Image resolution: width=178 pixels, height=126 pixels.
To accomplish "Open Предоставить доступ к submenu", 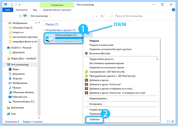I will click(x=121, y=59).
